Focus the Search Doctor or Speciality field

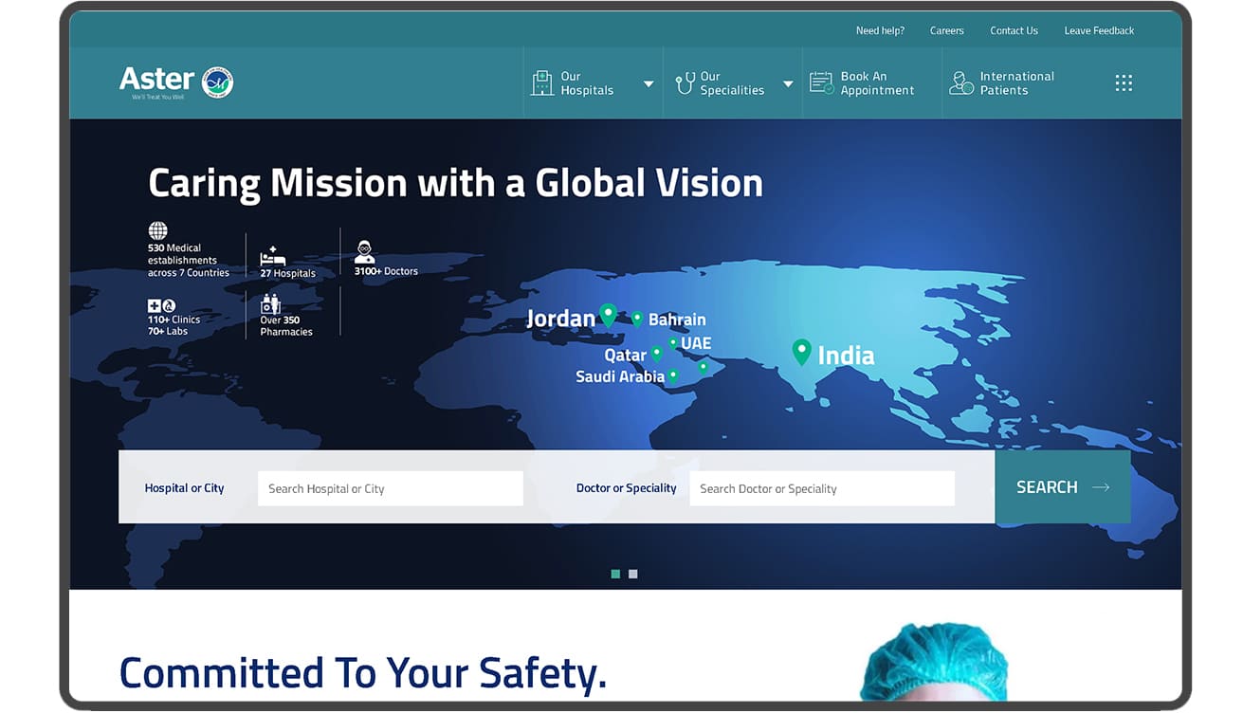(822, 488)
